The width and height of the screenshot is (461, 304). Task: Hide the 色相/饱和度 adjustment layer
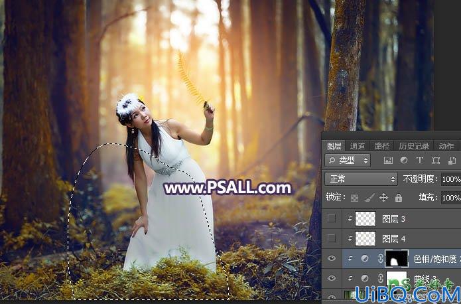coord(332,258)
